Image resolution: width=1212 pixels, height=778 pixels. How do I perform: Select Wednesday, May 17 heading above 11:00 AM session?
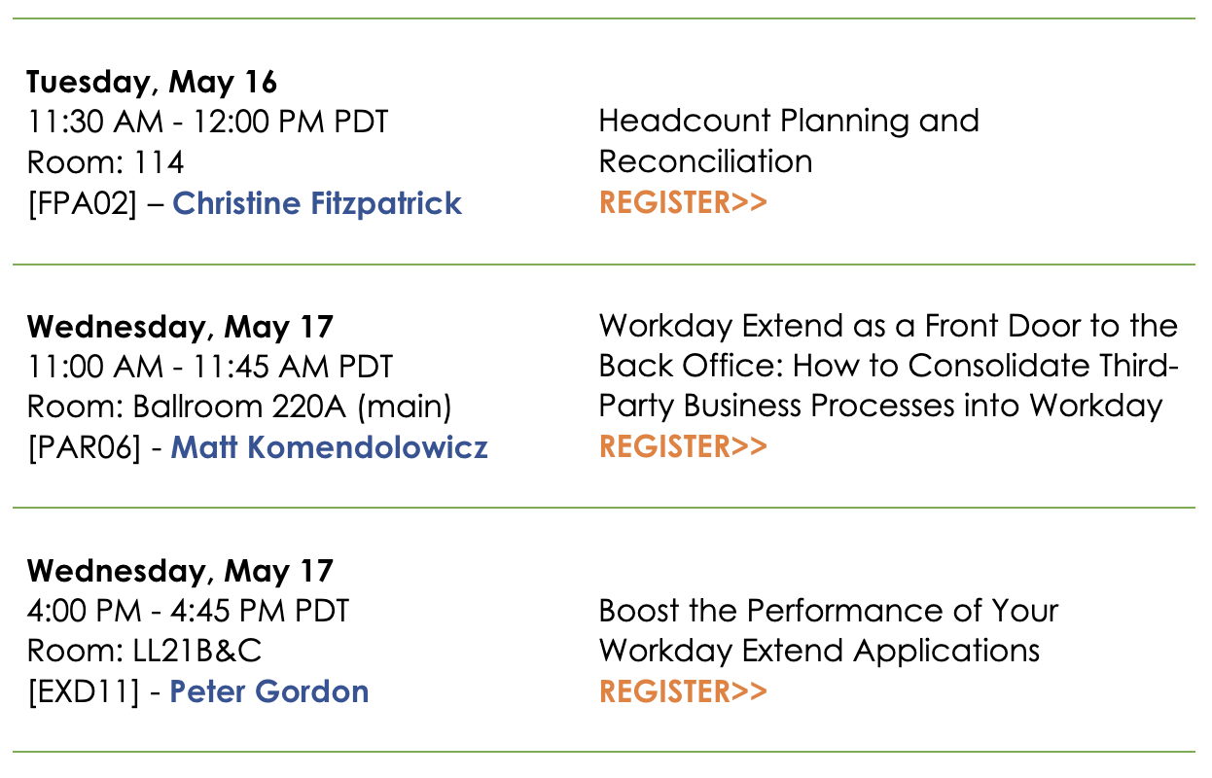180,326
